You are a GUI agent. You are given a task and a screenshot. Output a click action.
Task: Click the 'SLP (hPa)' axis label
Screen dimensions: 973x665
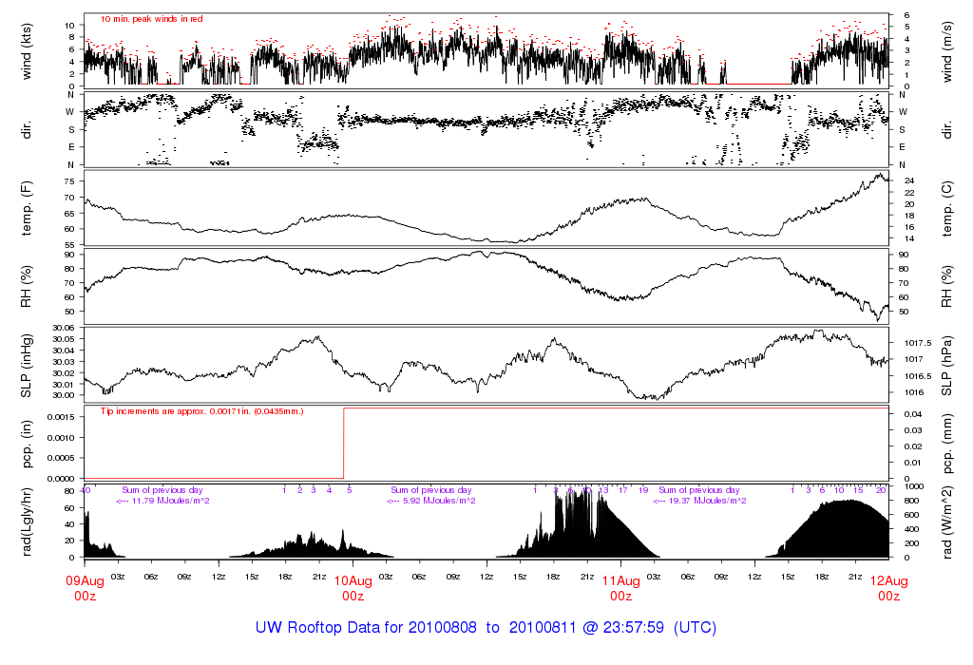tap(946, 366)
